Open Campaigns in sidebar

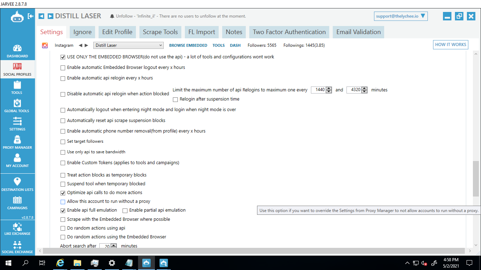tap(17, 203)
